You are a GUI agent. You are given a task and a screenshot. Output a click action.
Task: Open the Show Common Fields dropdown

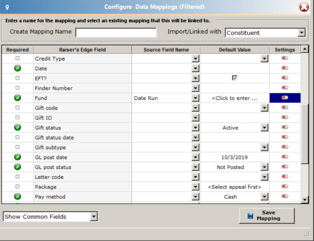[x=94, y=216]
